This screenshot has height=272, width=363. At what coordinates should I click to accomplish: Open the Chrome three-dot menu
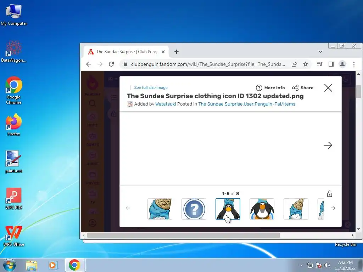coord(354,64)
